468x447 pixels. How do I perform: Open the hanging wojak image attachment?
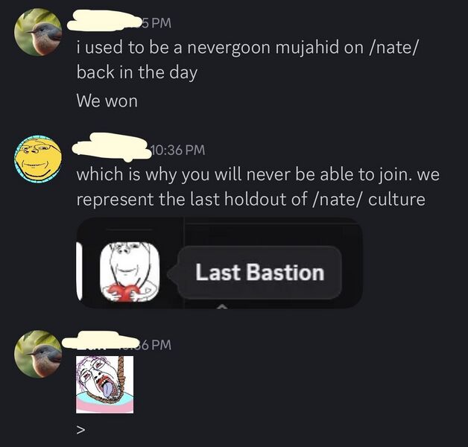(x=105, y=384)
